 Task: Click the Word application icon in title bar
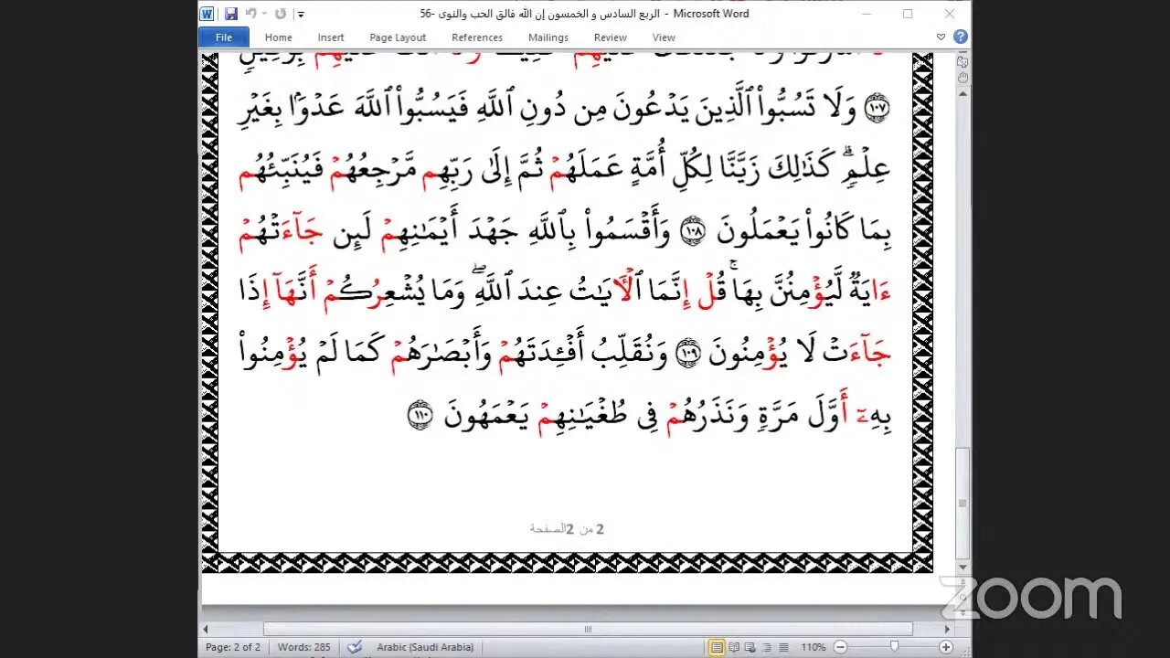(207, 14)
